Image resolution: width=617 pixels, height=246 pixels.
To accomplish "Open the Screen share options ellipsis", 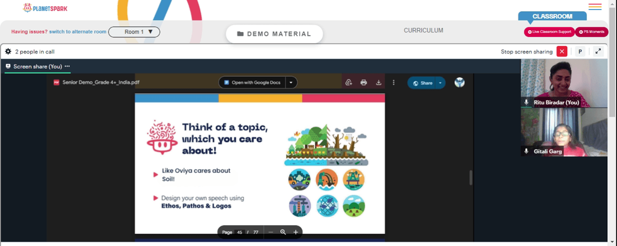I will point(67,66).
